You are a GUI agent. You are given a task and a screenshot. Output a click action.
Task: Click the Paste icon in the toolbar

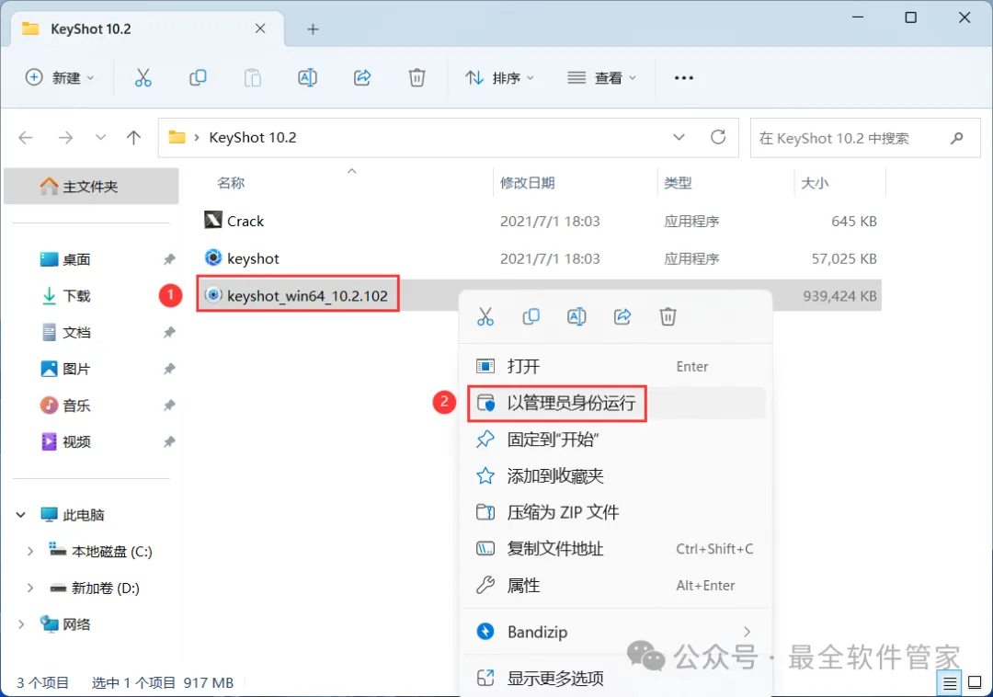tap(253, 78)
